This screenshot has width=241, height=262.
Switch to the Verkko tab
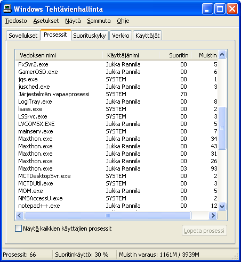120,36
